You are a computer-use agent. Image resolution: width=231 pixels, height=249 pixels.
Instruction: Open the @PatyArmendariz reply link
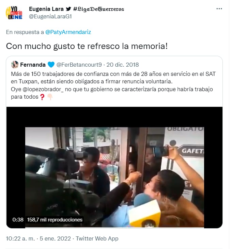coord(68,32)
